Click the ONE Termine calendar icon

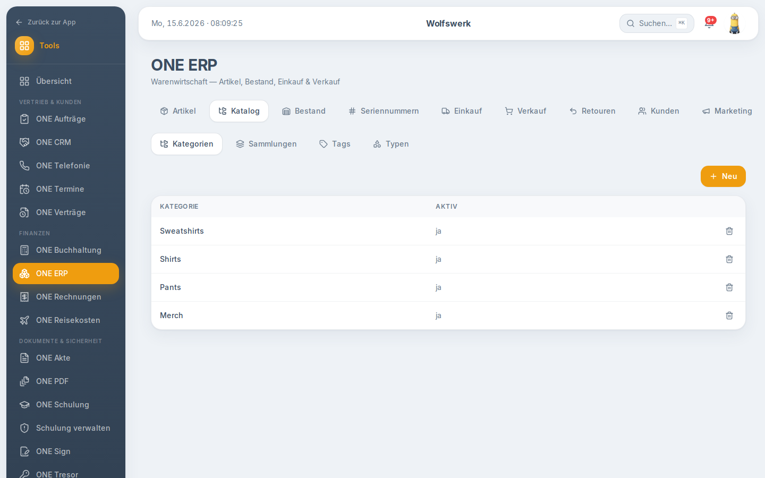tap(24, 189)
